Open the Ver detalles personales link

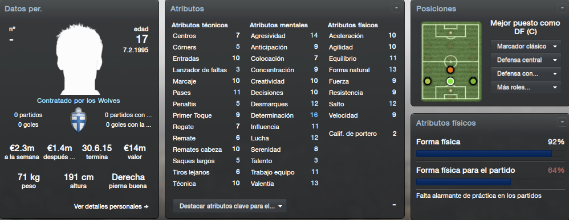pyautogui.click(x=111, y=206)
